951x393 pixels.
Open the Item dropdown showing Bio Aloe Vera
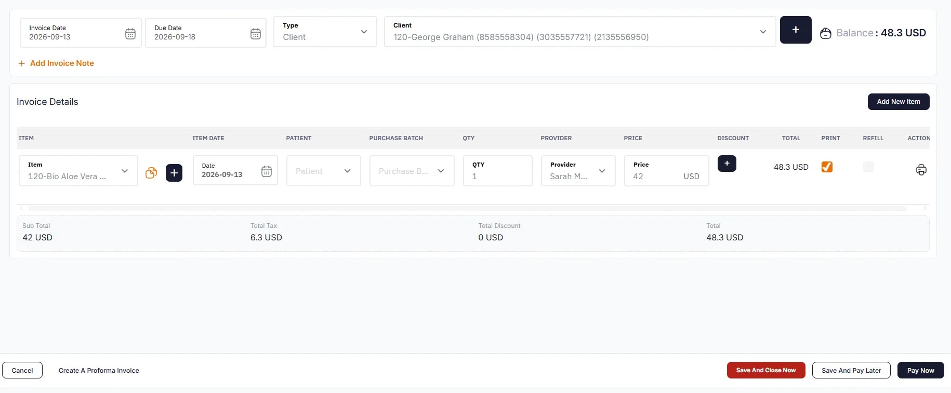tap(78, 171)
